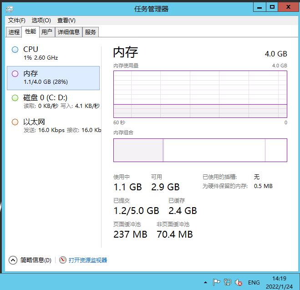The image size is (300, 290).
Task: Open the 查看(V) menu
Action: click(x=66, y=20)
